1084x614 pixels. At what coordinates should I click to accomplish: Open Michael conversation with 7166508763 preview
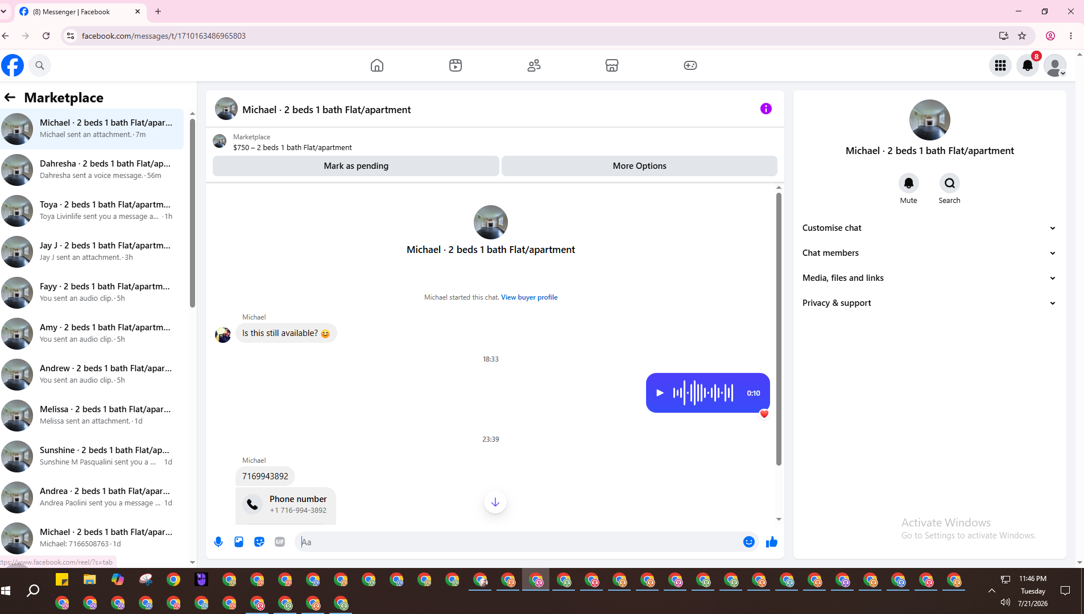(x=92, y=538)
